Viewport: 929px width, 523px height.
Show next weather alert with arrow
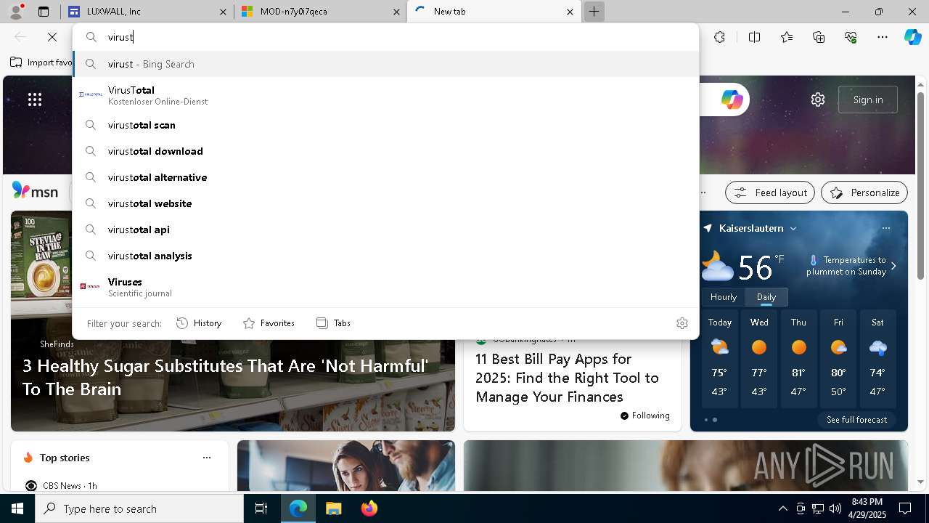coord(893,266)
